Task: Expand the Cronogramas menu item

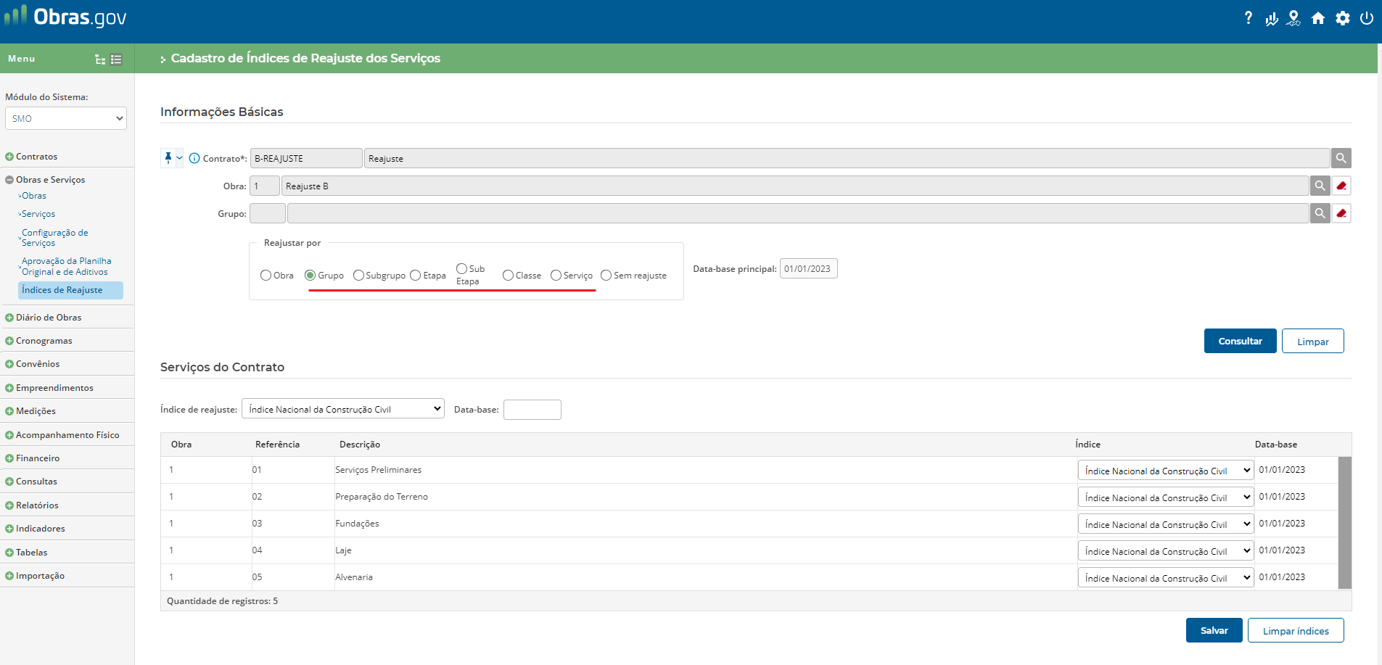Action: 44,341
